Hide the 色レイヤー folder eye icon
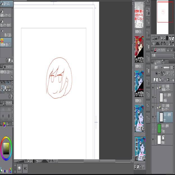This screenshot has height=175, width=175. tap(153, 107)
